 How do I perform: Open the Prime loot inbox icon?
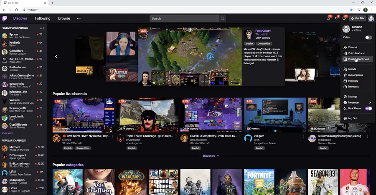(x=328, y=18)
